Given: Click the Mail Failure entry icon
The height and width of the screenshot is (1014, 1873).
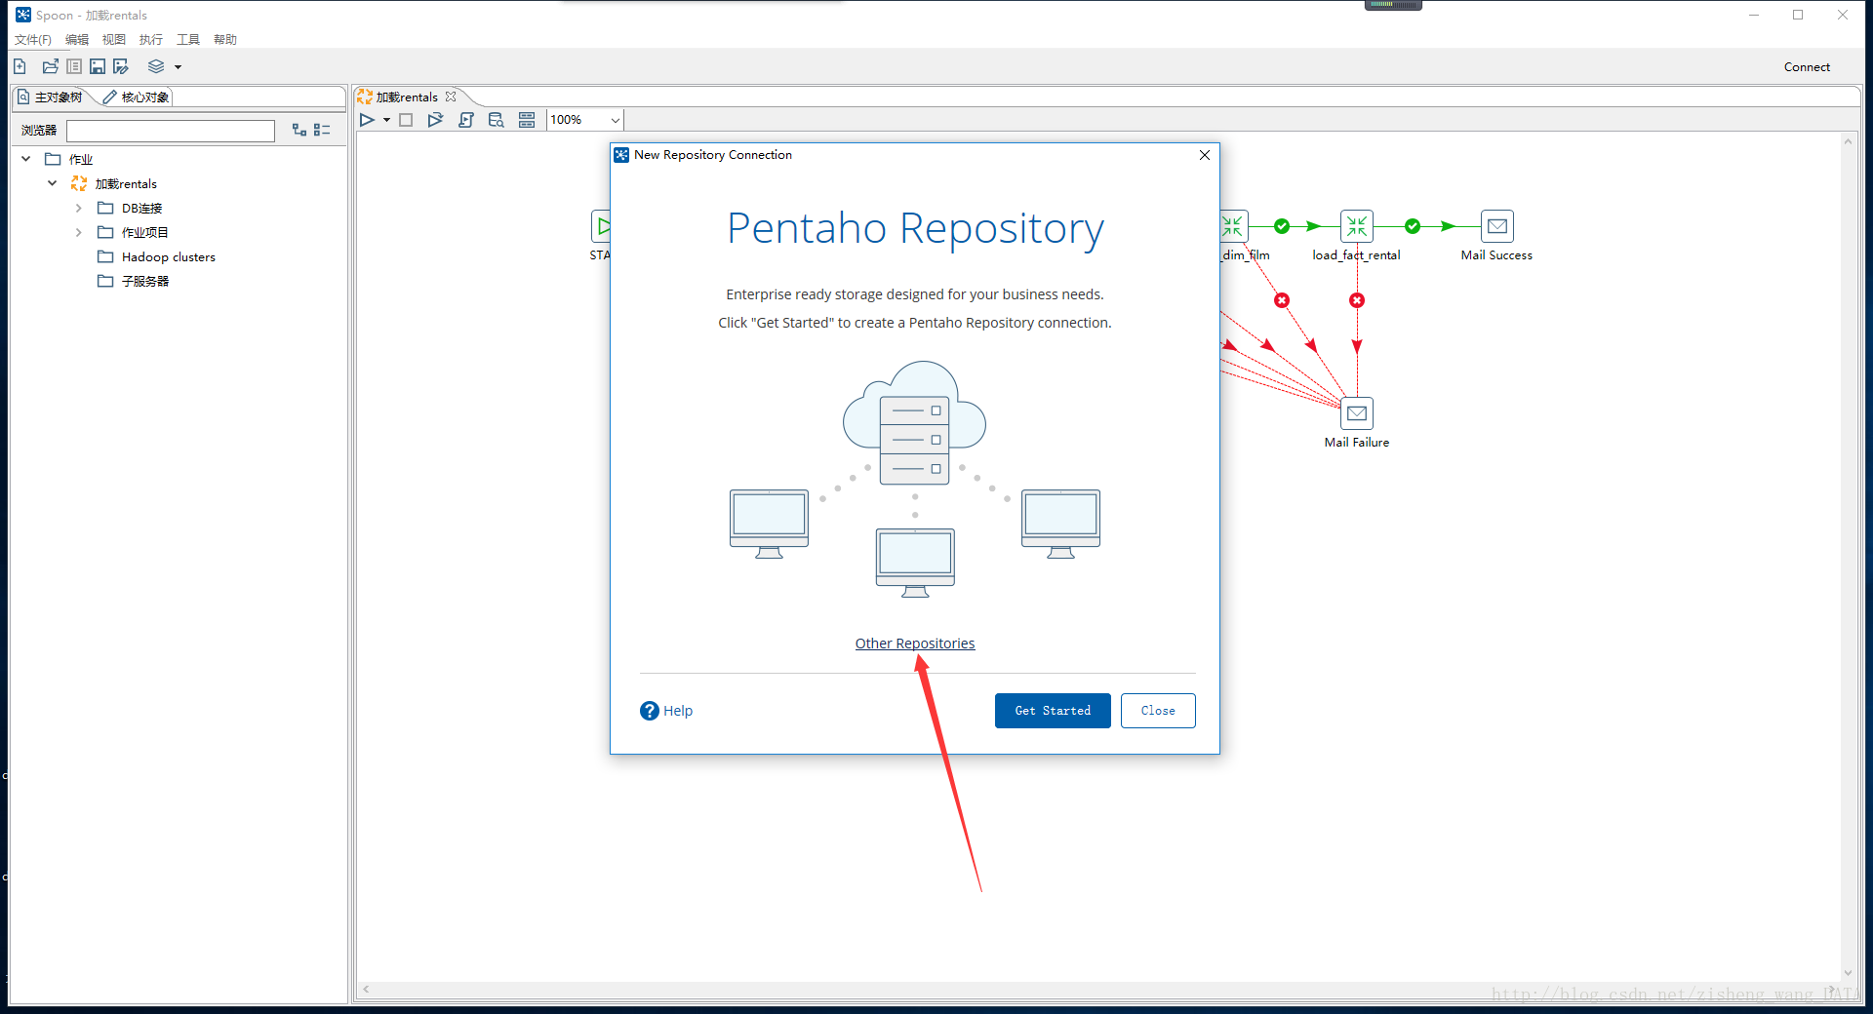Looking at the screenshot, I should [1357, 413].
